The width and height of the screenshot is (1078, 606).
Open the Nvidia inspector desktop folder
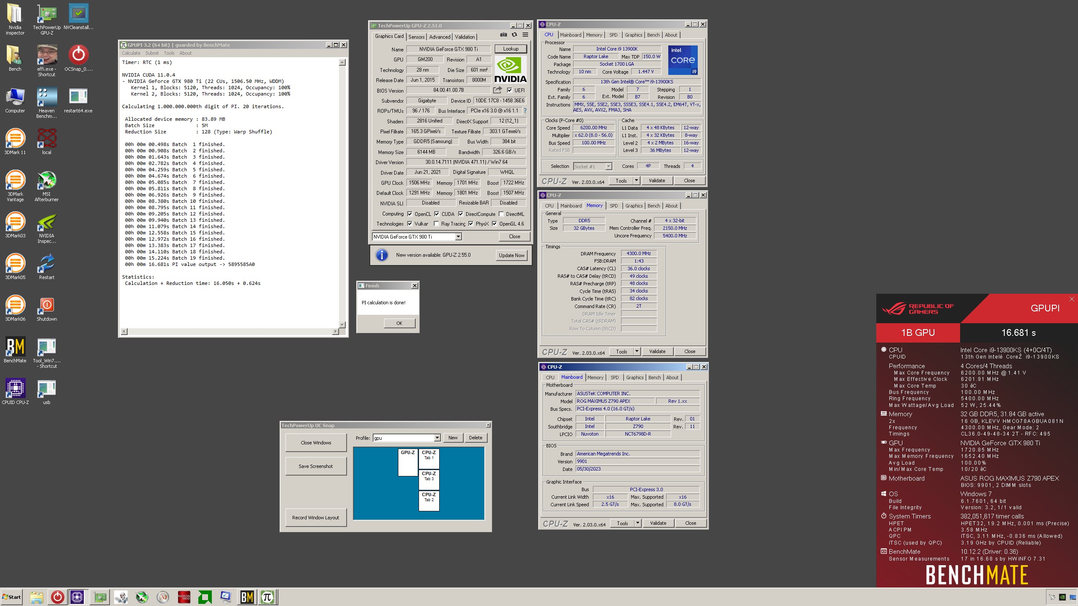click(x=15, y=19)
